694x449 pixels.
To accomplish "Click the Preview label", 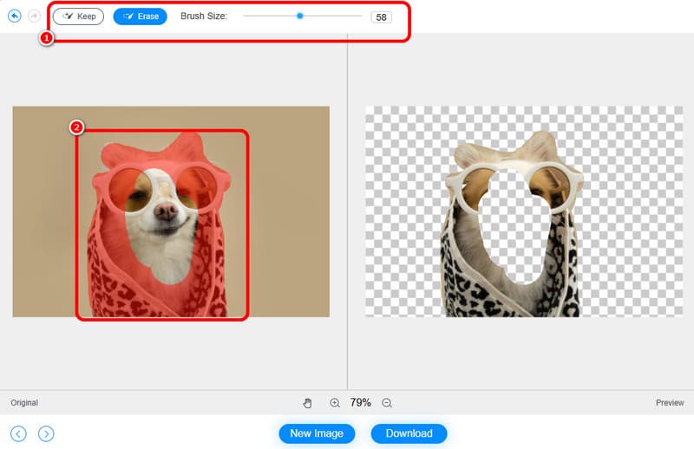I will click(670, 403).
